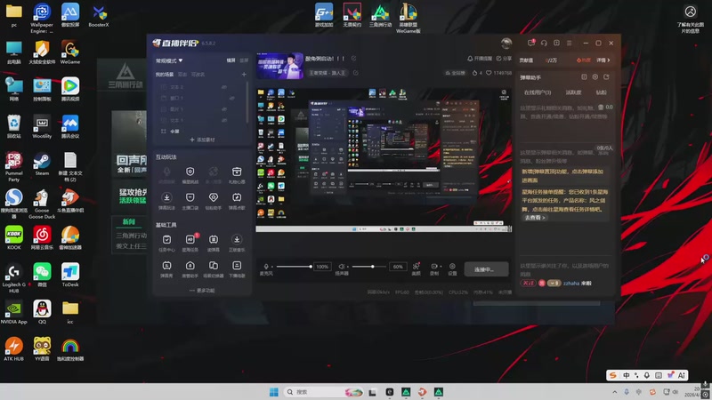The height and width of the screenshot is (400, 712).
Task: Click the 热度 popularity indicator
Action: tap(584, 60)
